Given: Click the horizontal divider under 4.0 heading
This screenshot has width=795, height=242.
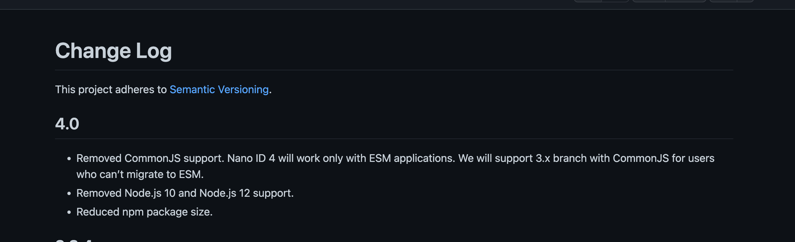Looking at the screenshot, I should 394,139.
